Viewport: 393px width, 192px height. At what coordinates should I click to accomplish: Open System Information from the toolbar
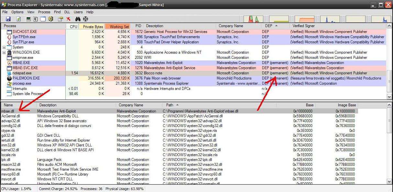coord(28,19)
